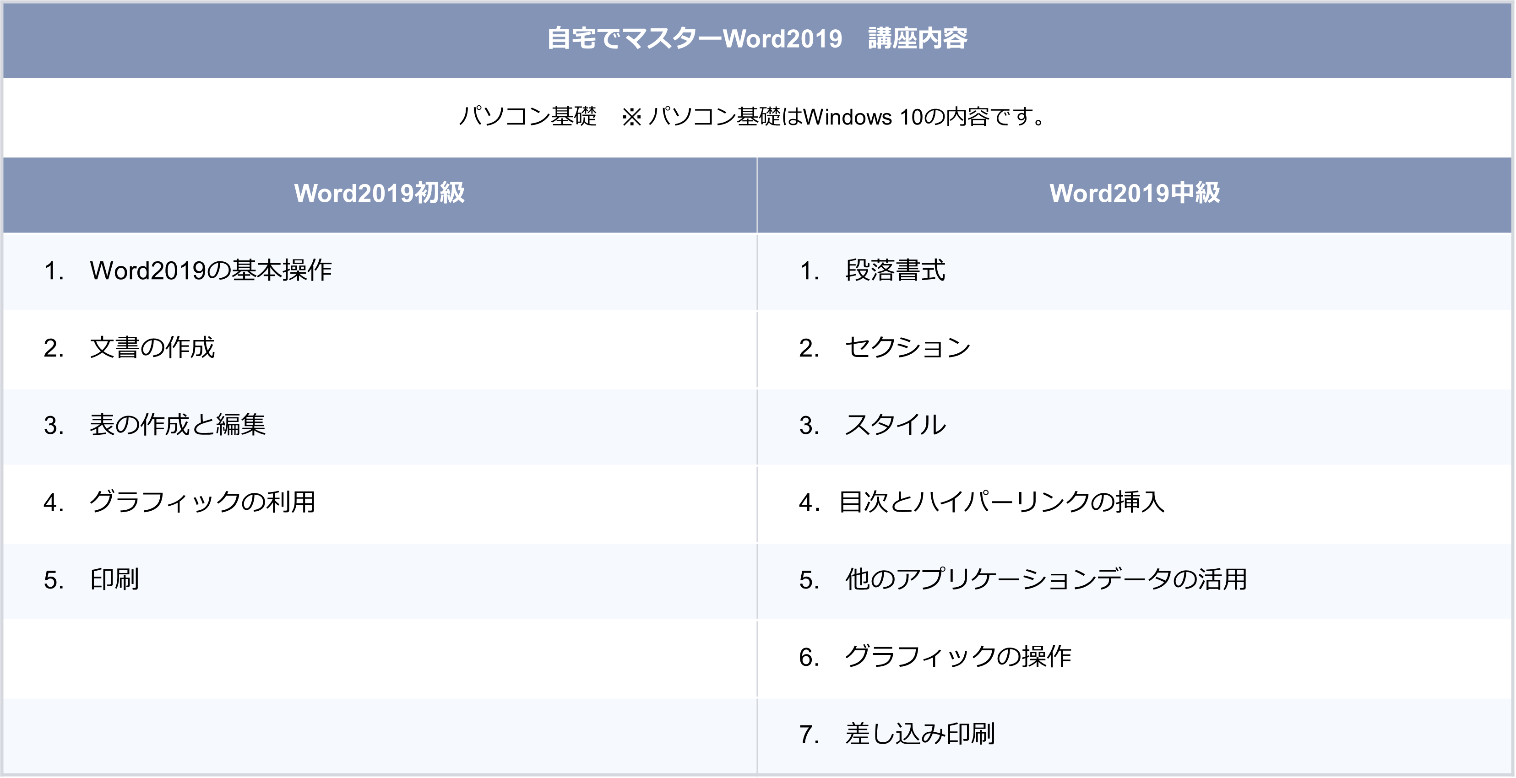Click 目次とハイパーリンクの挿入 item
This screenshot has width=1516, height=778.
pyautogui.click(x=1001, y=502)
